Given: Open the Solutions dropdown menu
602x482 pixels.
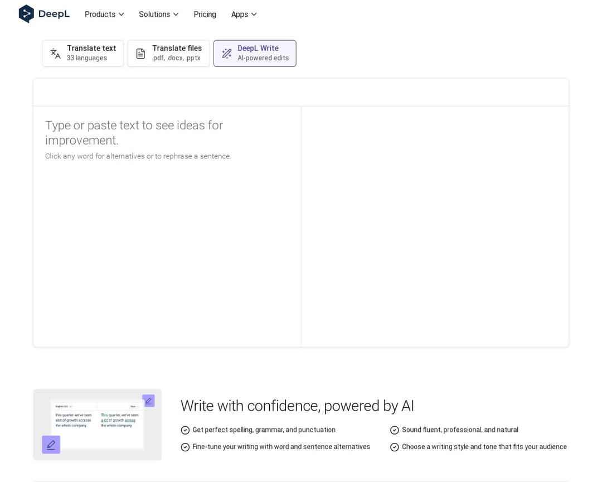Looking at the screenshot, I should click(159, 15).
